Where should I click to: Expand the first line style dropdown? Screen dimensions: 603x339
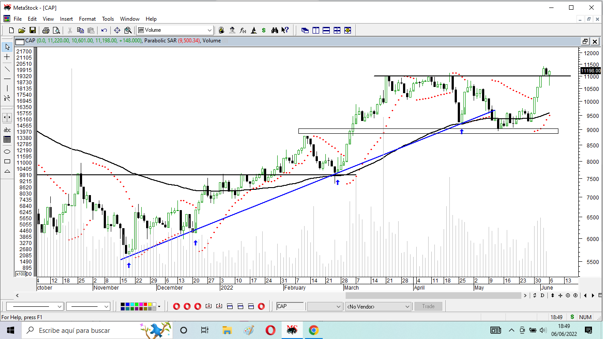click(x=60, y=306)
